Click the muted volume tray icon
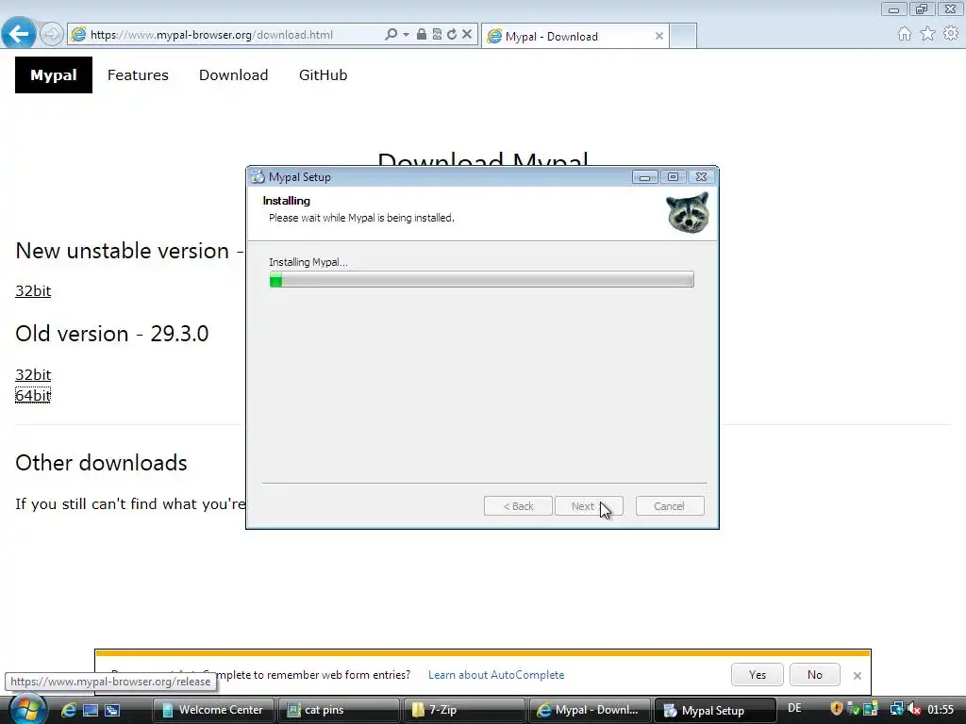Image resolution: width=966 pixels, height=724 pixels. pyautogui.click(x=913, y=709)
